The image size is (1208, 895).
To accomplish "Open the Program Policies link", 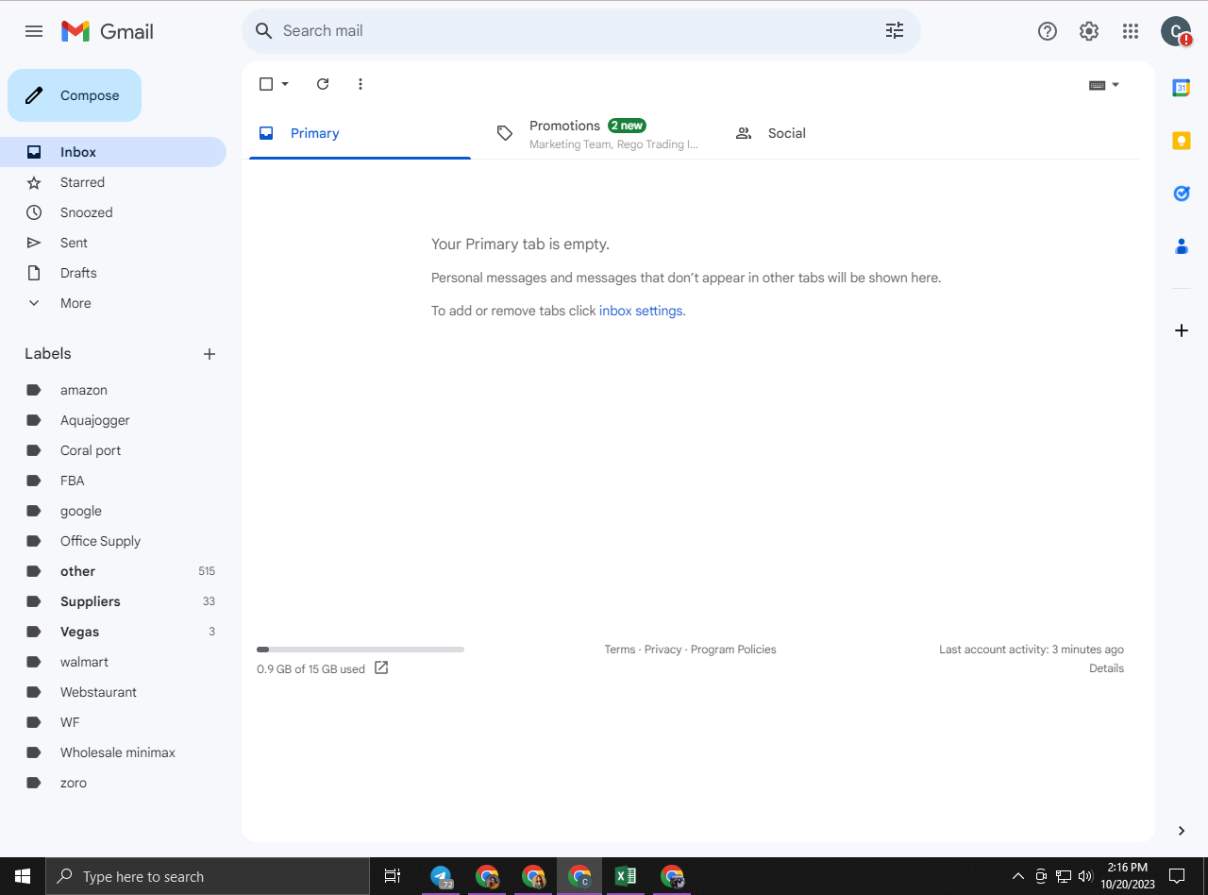I will [x=733, y=650].
